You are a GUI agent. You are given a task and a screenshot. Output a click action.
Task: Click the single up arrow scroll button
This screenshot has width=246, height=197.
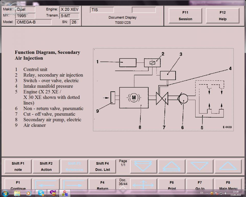click(x=228, y=166)
